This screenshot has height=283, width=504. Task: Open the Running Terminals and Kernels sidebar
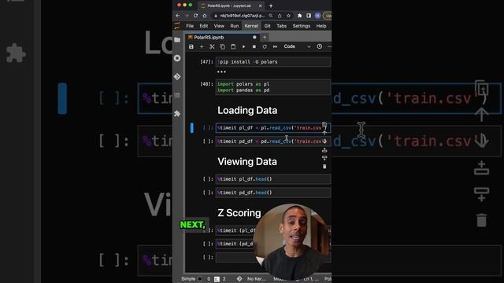pos(177,58)
